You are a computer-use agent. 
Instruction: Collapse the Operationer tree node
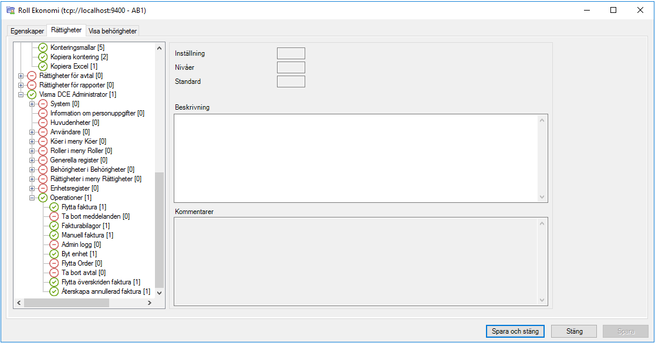[31, 198]
